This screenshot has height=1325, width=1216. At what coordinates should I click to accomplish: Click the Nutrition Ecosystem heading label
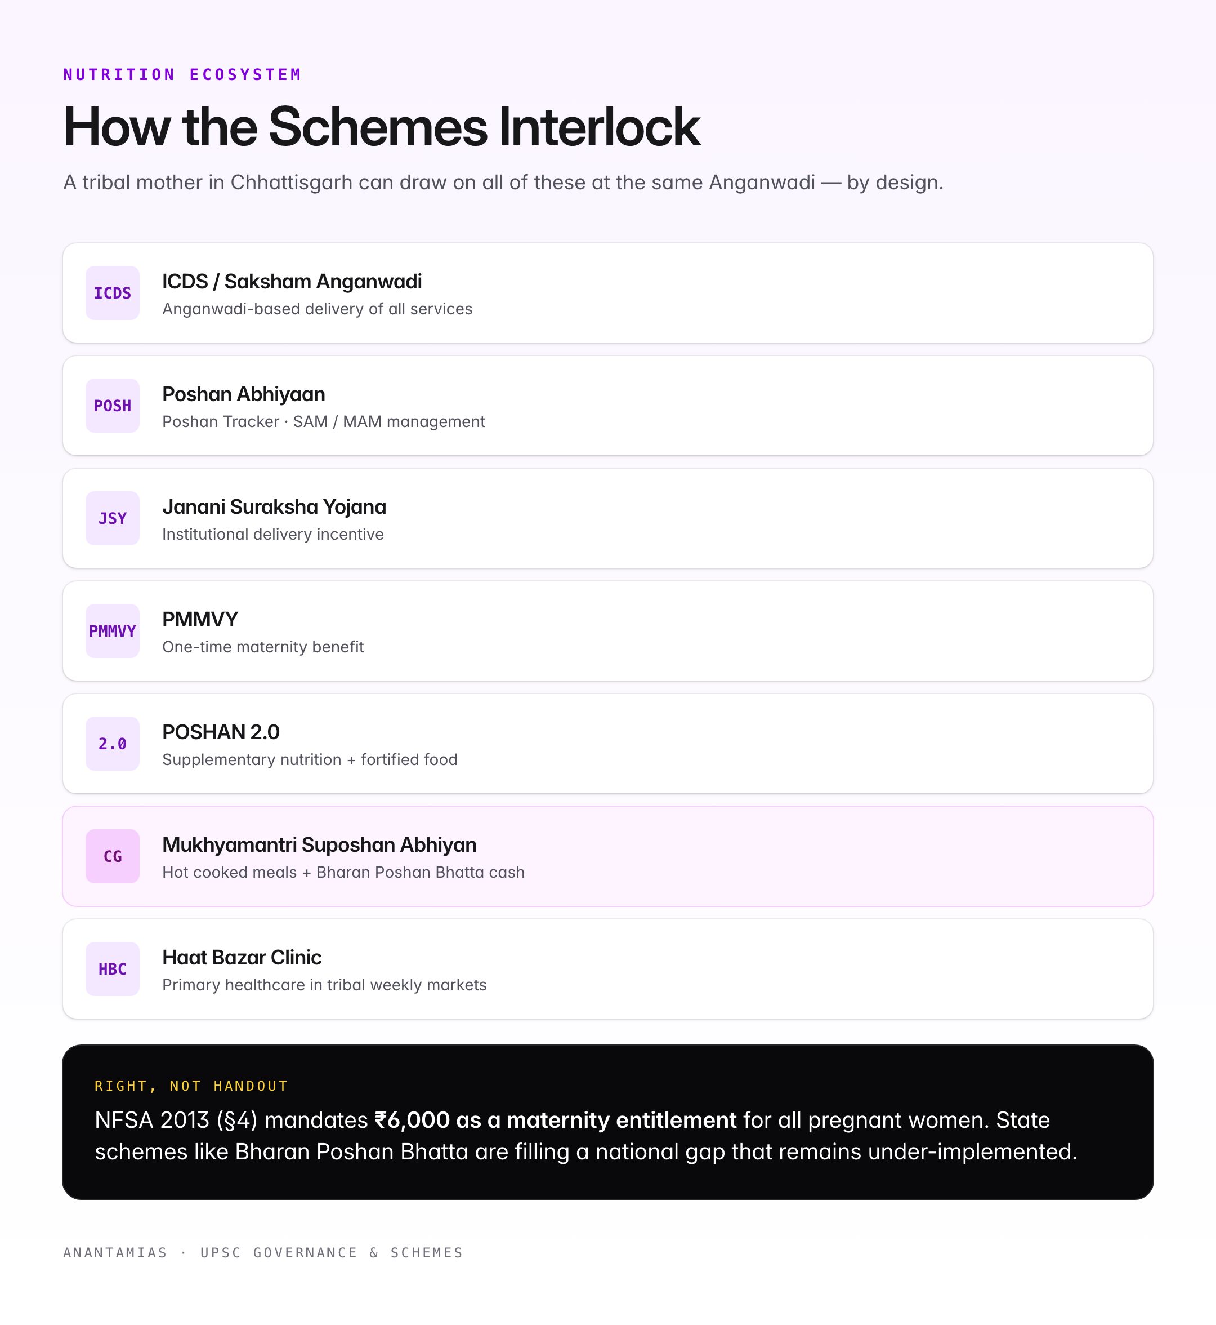[x=182, y=74]
